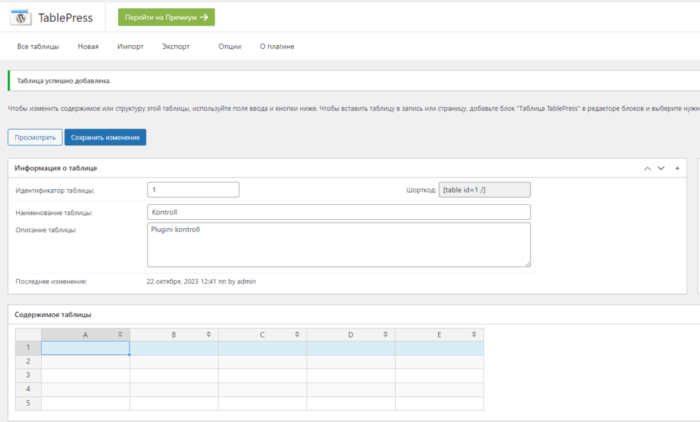Select row 1 header
700x422 pixels.
[28, 348]
